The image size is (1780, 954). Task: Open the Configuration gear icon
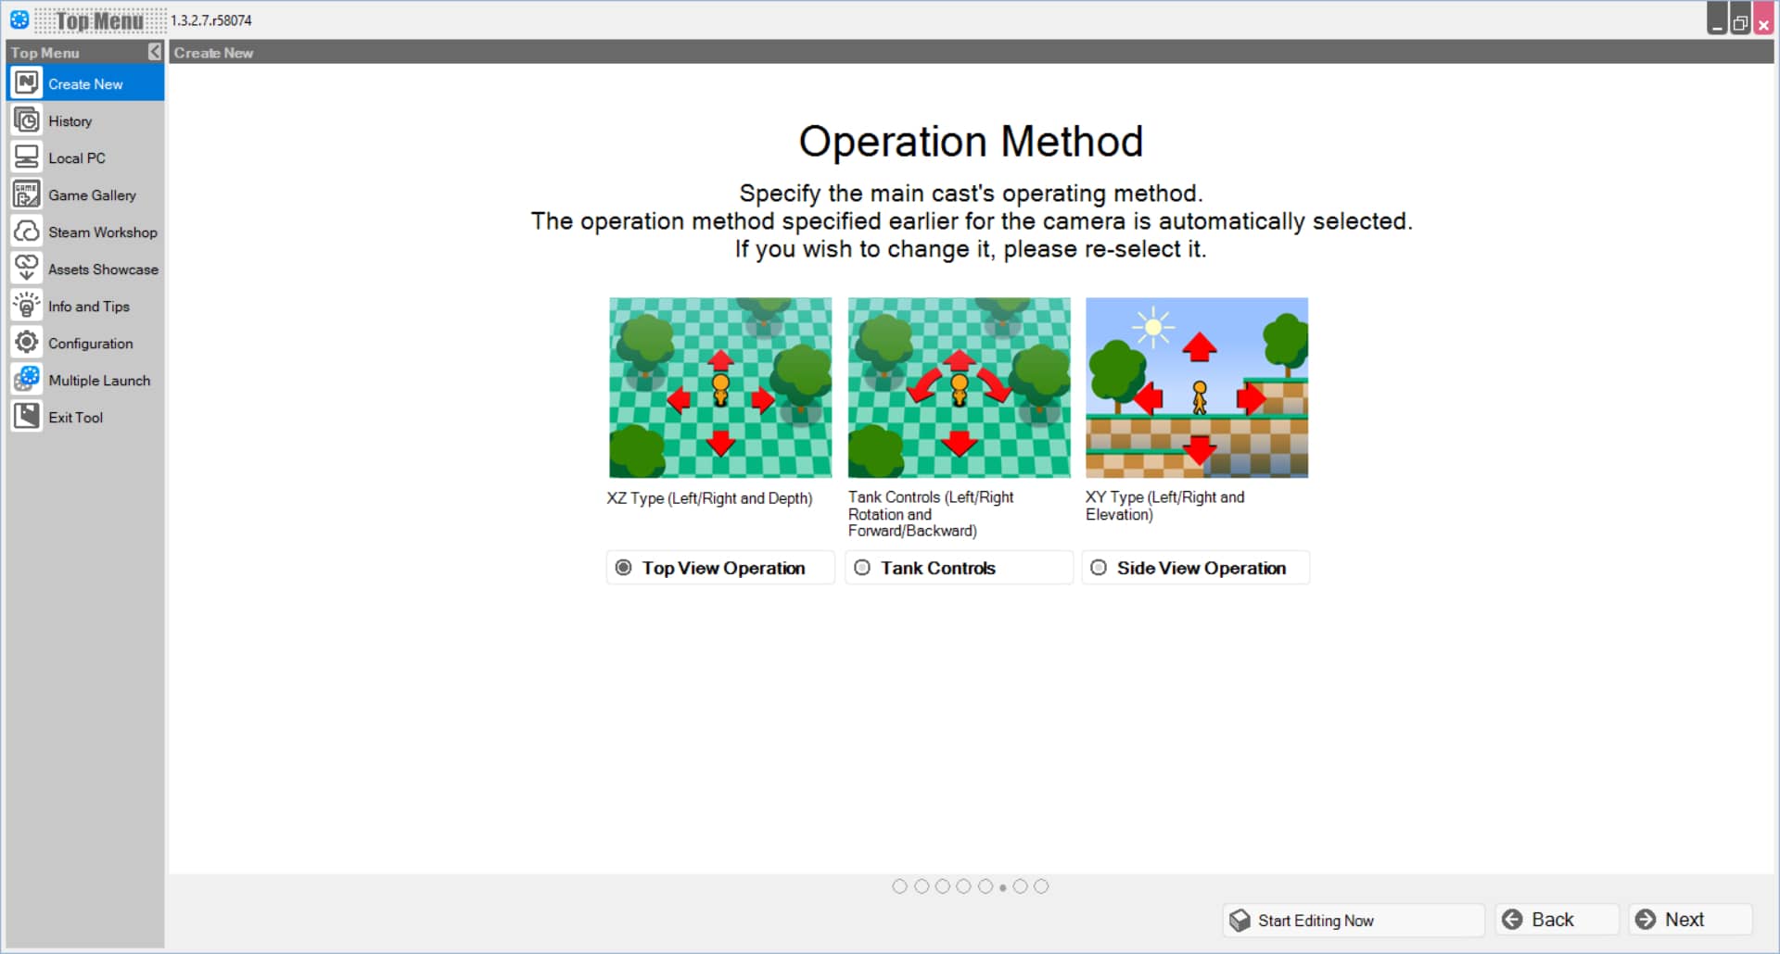click(27, 343)
